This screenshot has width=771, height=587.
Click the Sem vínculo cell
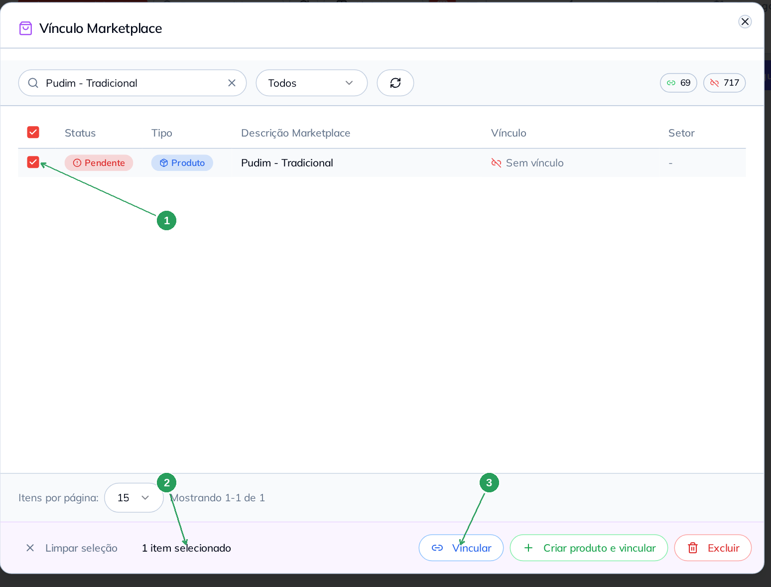click(x=527, y=163)
